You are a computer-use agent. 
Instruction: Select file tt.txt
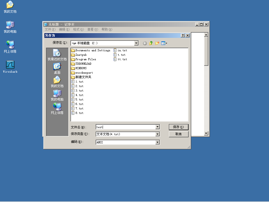[120, 59]
